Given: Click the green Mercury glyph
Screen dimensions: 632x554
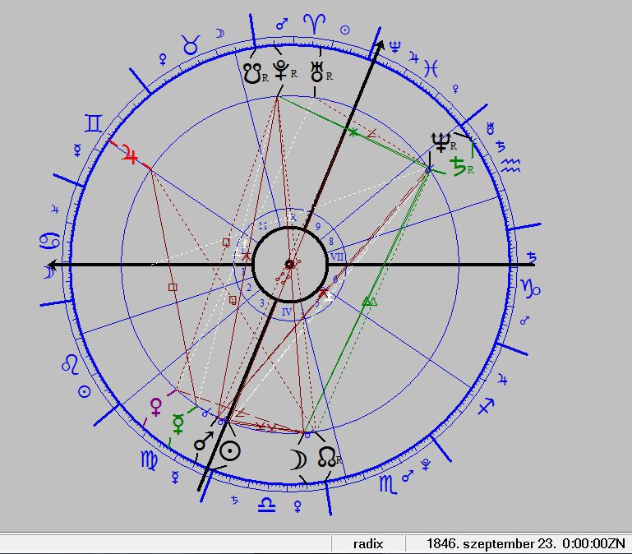Looking at the screenshot, I should (178, 424).
